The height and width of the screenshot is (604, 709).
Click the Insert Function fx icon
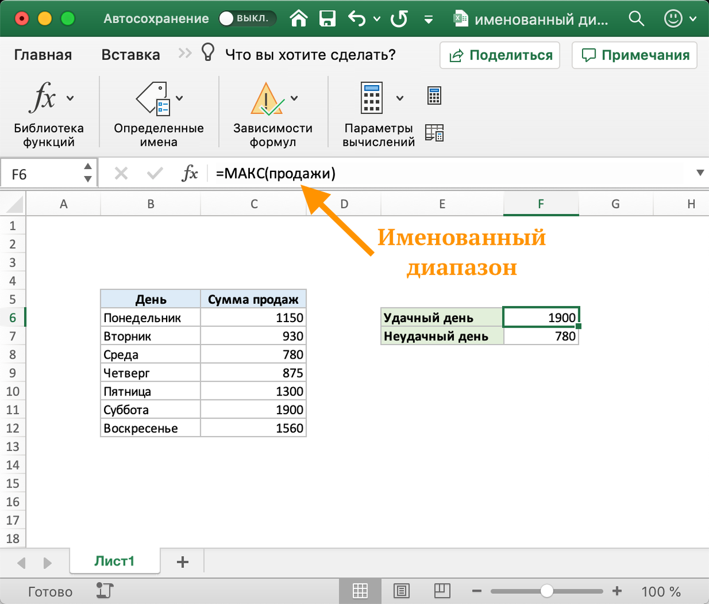[190, 174]
